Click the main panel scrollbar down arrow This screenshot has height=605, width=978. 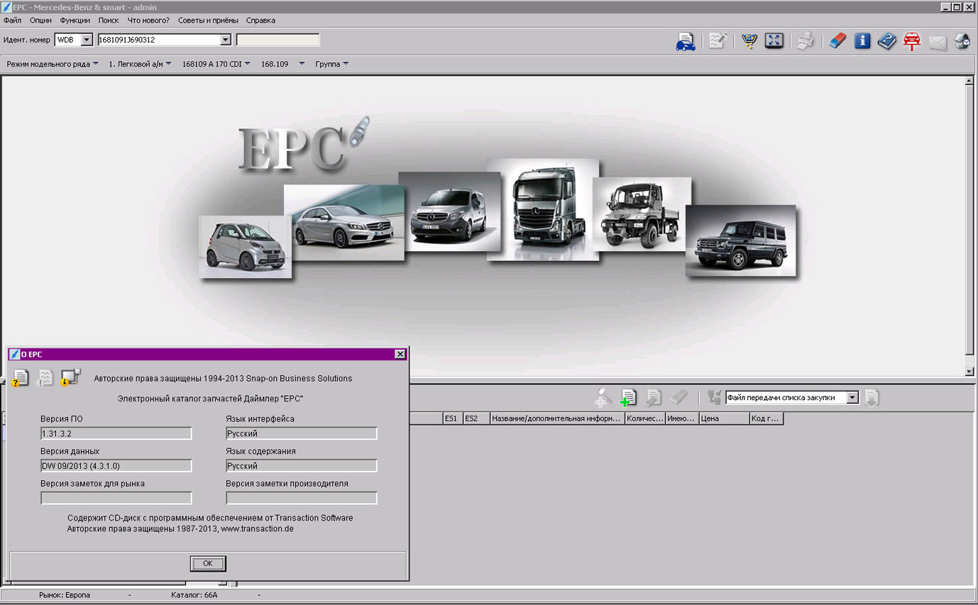[969, 371]
